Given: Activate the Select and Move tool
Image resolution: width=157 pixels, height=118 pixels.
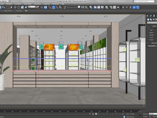Looking at the screenshot, I should (15, 7).
